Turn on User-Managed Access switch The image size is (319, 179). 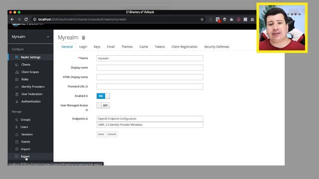[103, 105]
